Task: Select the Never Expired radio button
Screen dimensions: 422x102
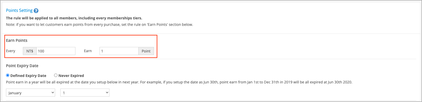Action: tap(56, 75)
